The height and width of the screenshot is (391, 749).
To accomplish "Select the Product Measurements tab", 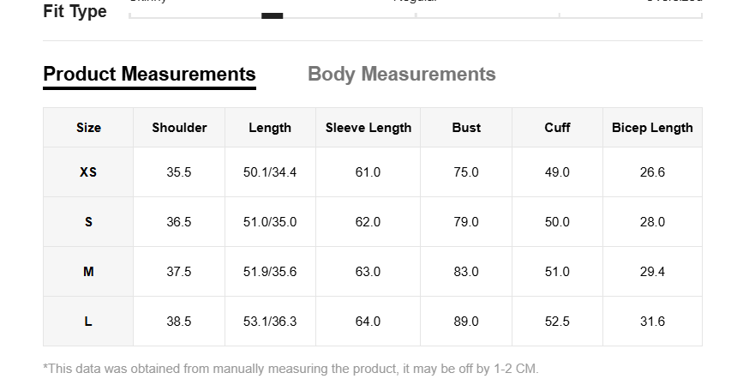I will 149,75.
